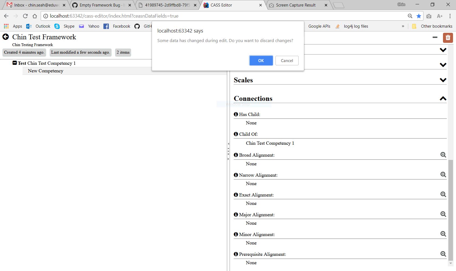The image size is (456, 271).
Task: Click the back arrow beside Chin Test Framework
Action: (5, 37)
